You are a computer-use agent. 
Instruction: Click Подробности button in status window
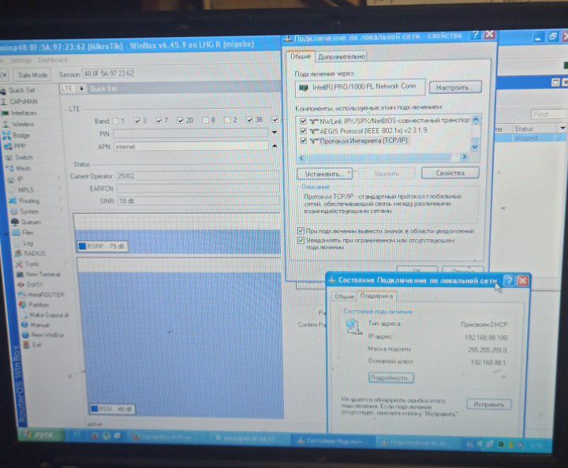[390, 378]
